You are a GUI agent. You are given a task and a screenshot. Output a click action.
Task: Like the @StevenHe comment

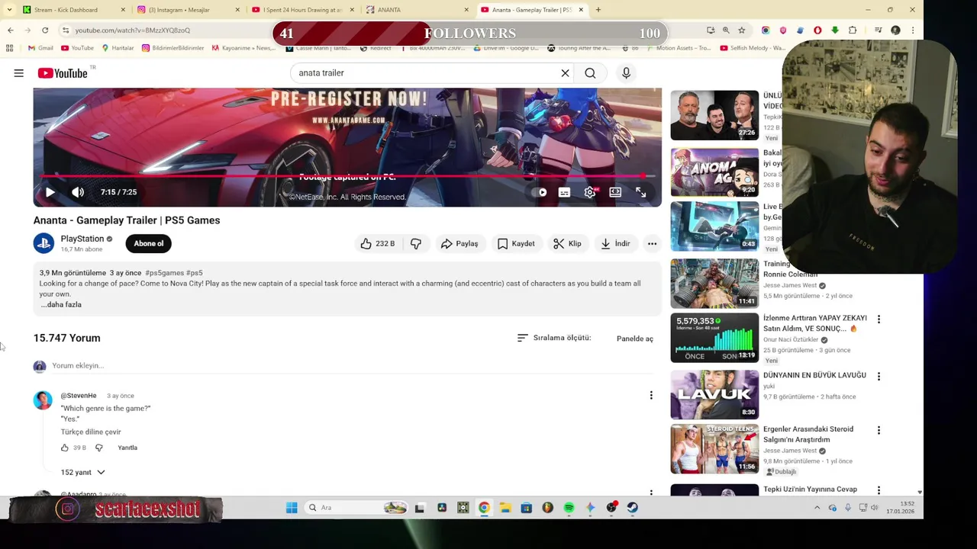click(65, 448)
